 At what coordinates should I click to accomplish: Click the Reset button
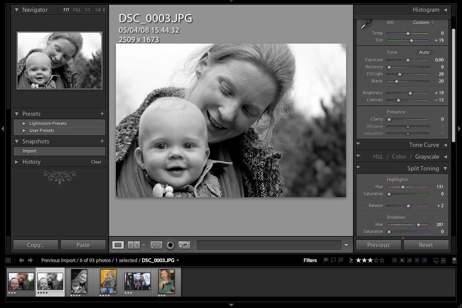pyautogui.click(x=426, y=245)
